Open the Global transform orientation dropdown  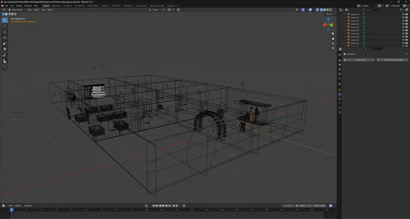click(155, 10)
